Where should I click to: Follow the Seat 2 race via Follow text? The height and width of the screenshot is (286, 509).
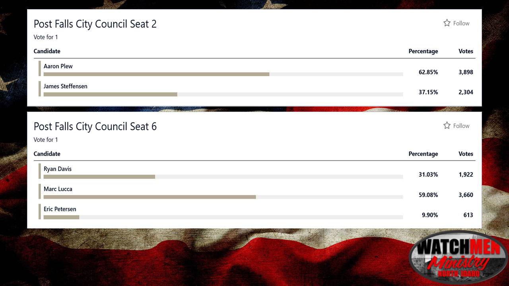click(x=461, y=23)
